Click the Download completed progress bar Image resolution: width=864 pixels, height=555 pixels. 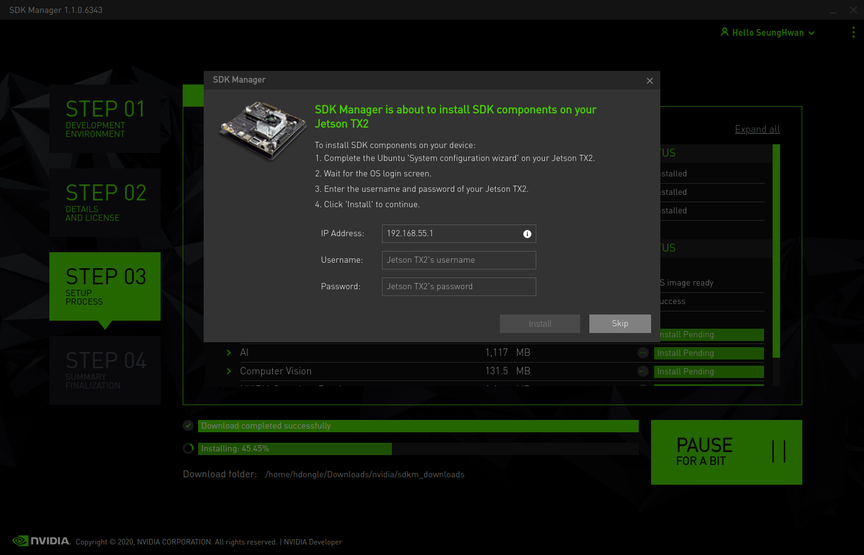418,426
